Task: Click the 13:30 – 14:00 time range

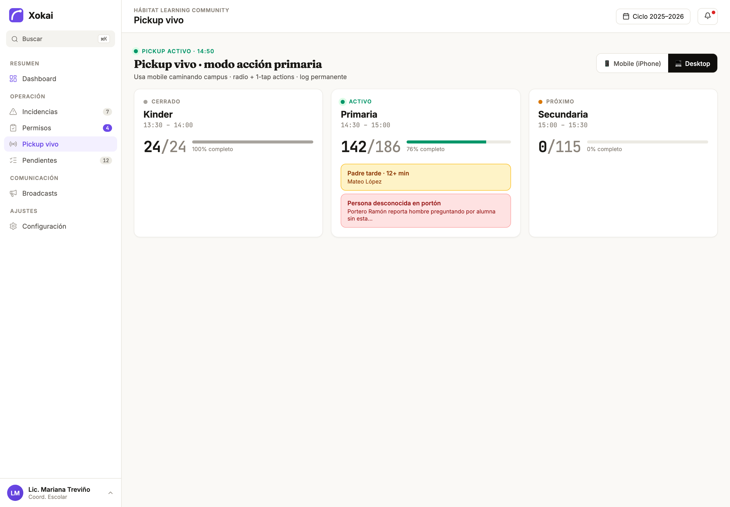Action: click(x=168, y=125)
